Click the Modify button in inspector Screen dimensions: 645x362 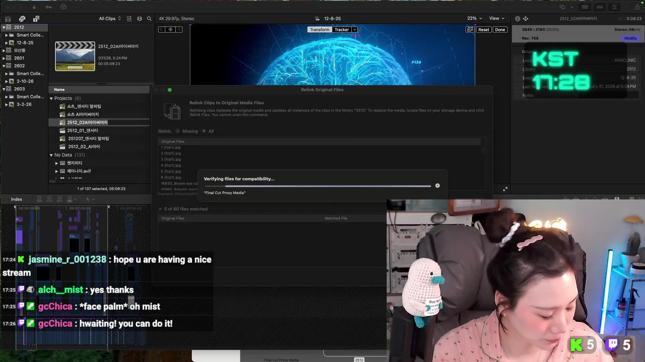click(x=630, y=38)
